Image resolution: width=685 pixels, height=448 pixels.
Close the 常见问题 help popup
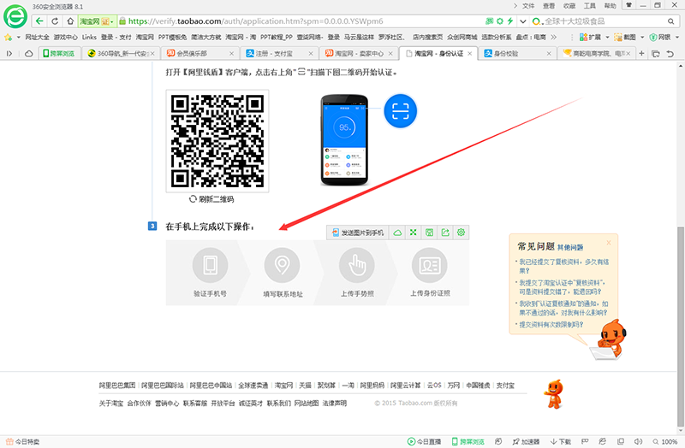pyautogui.click(x=609, y=243)
